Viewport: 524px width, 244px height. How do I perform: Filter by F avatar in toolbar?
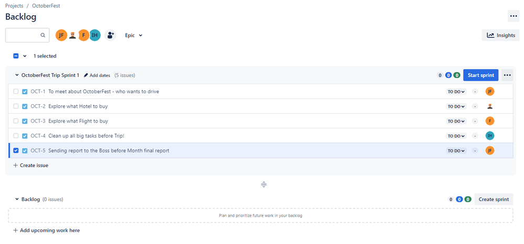pyautogui.click(x=83, y=35)
